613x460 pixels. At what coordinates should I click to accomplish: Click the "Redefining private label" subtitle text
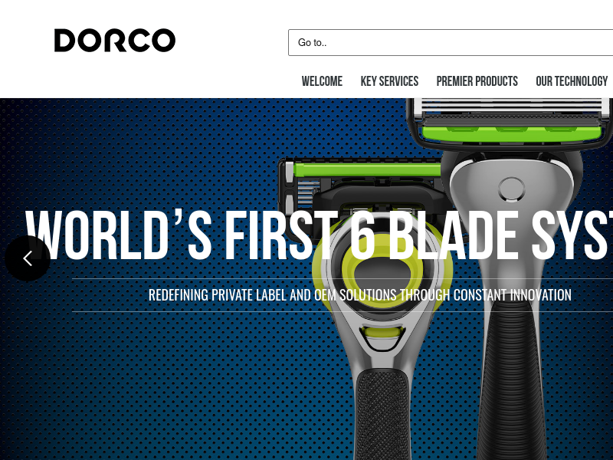click(x=359, y=295)
